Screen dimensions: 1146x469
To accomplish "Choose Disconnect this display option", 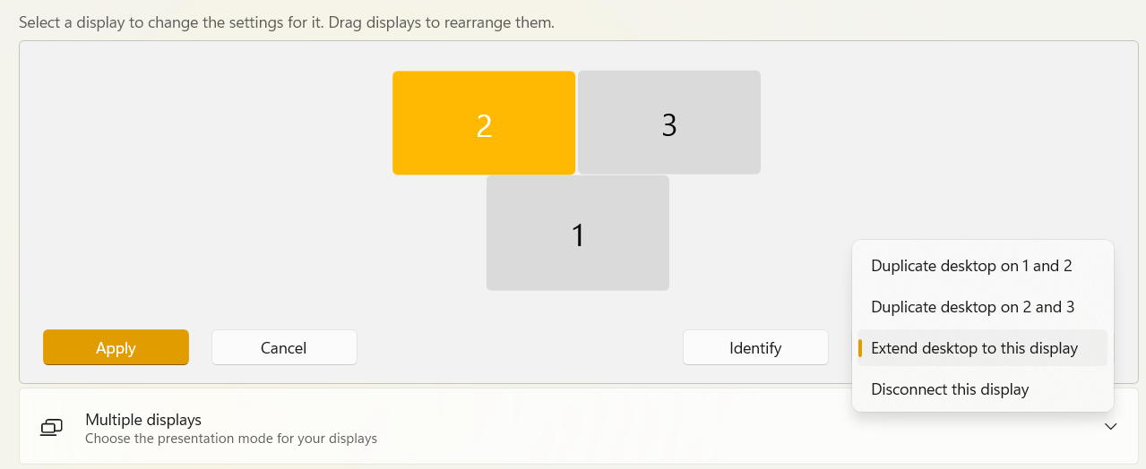I will [x=950, y=389].
